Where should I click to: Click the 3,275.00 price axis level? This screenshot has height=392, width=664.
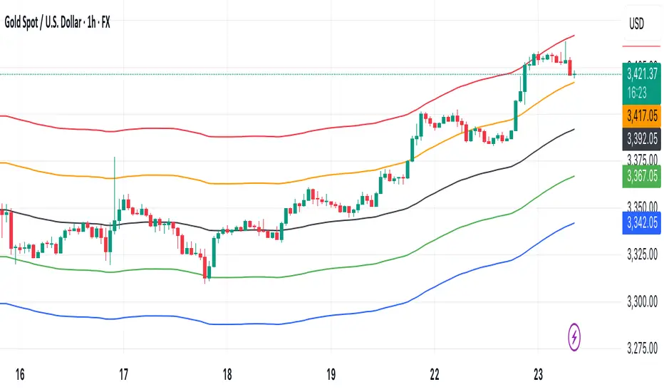(x=642, y=349)
